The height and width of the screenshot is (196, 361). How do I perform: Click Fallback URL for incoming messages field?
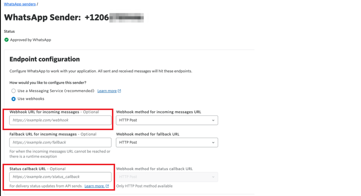[60, 143]
